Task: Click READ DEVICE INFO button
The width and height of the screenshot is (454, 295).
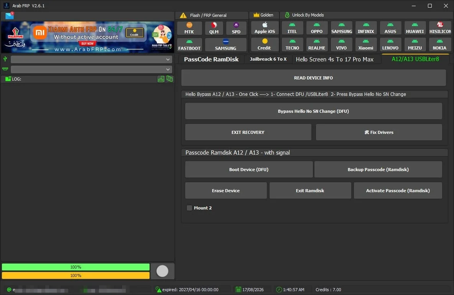Action: click(x=314, y=77)
